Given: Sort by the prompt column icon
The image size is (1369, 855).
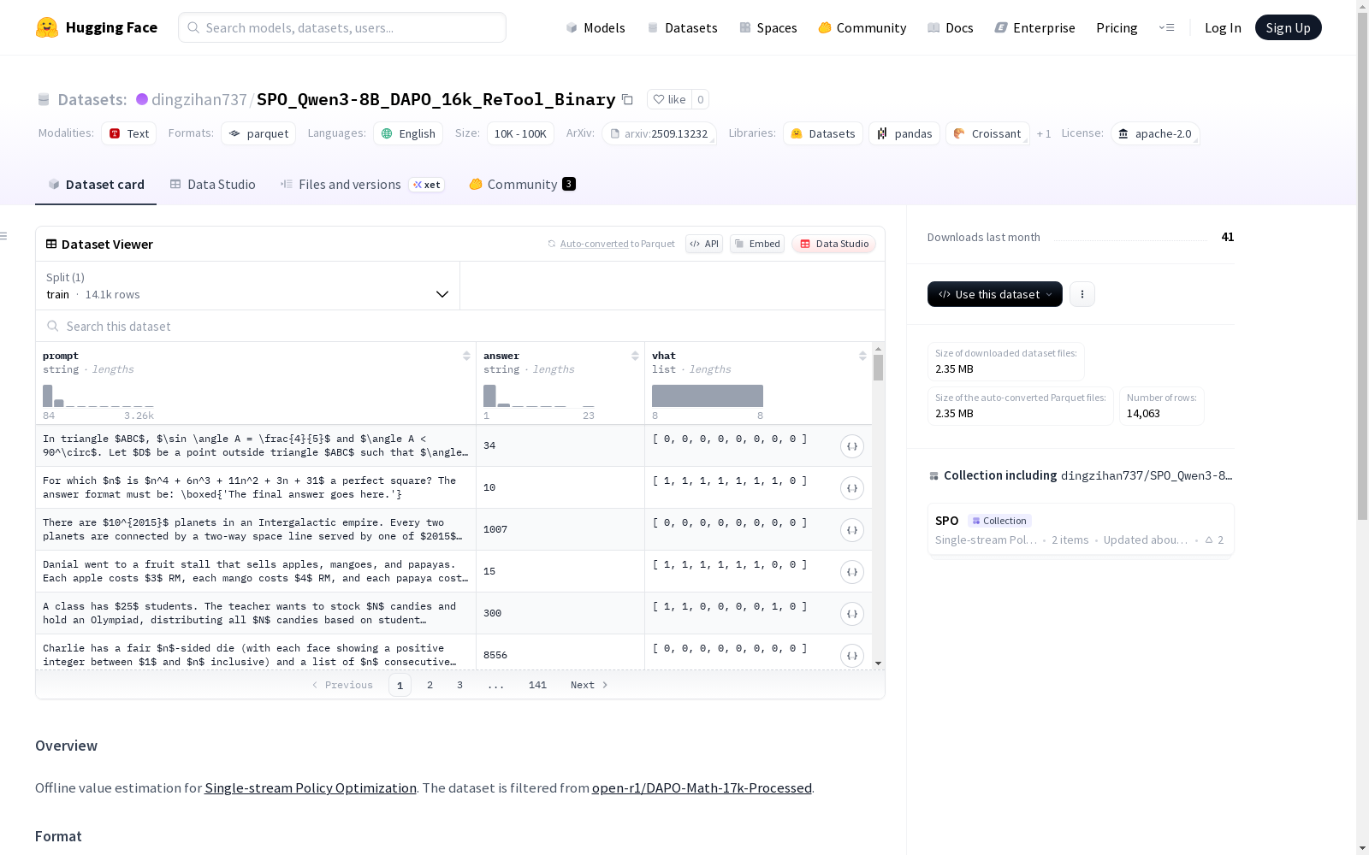Looking at the screenshot, I should 466,356.
